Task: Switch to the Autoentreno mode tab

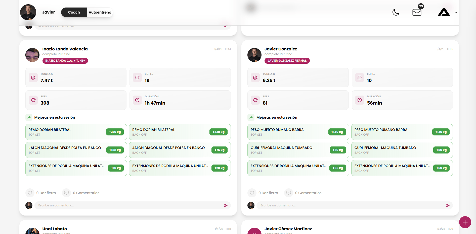Action: (x=100, y=12)
